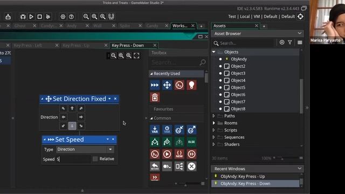Switch to the Ghost workspace tab
345x194 pixels.
coord(20,26)
